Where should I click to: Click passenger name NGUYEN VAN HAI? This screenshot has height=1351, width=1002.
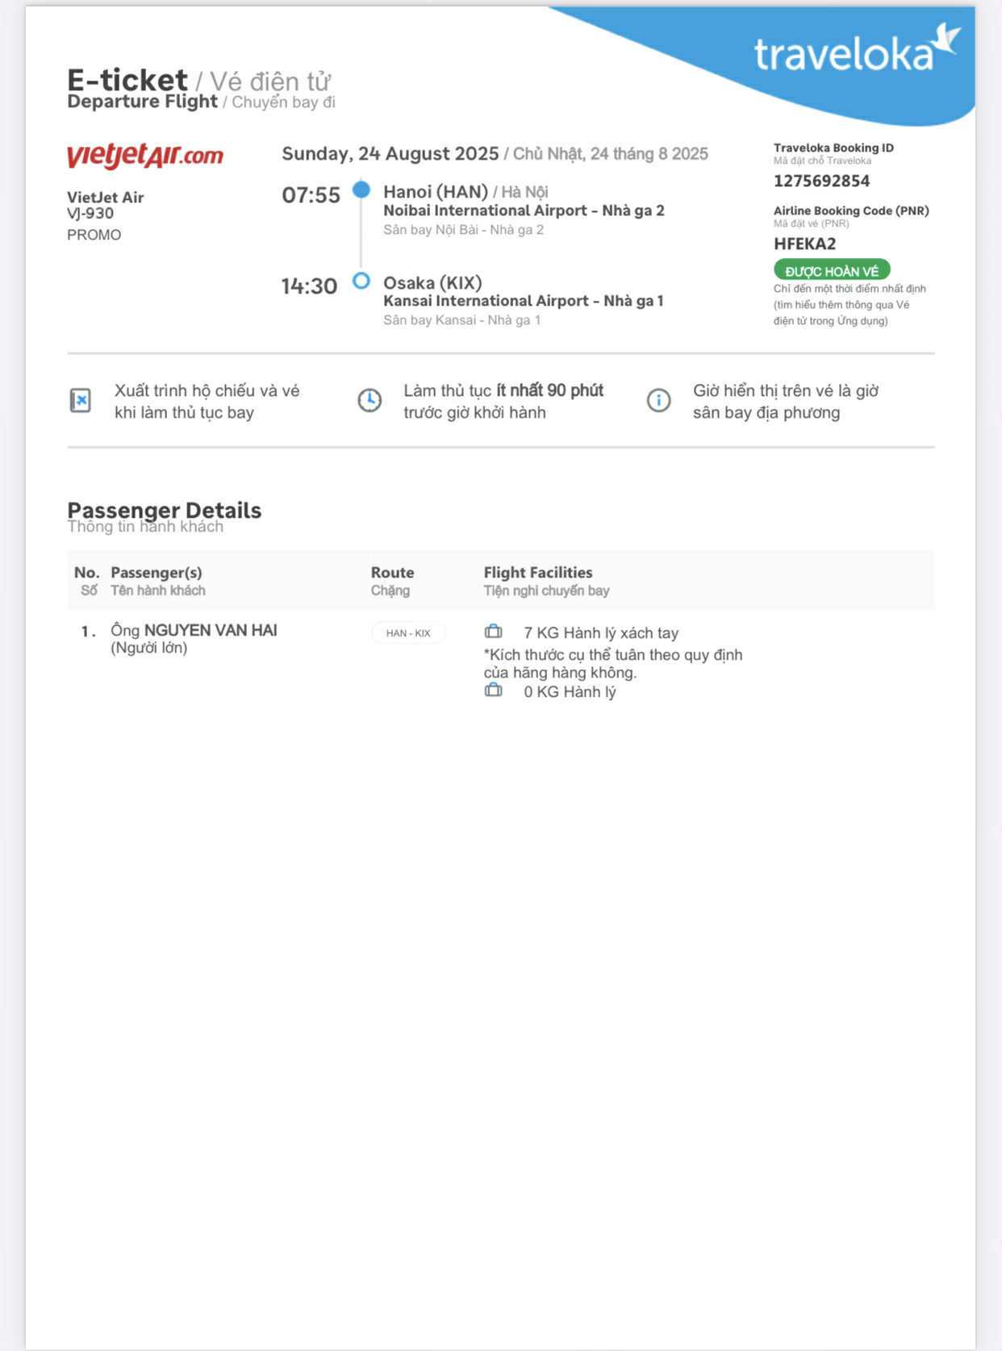pyautogui.click(x=211, y=630)
